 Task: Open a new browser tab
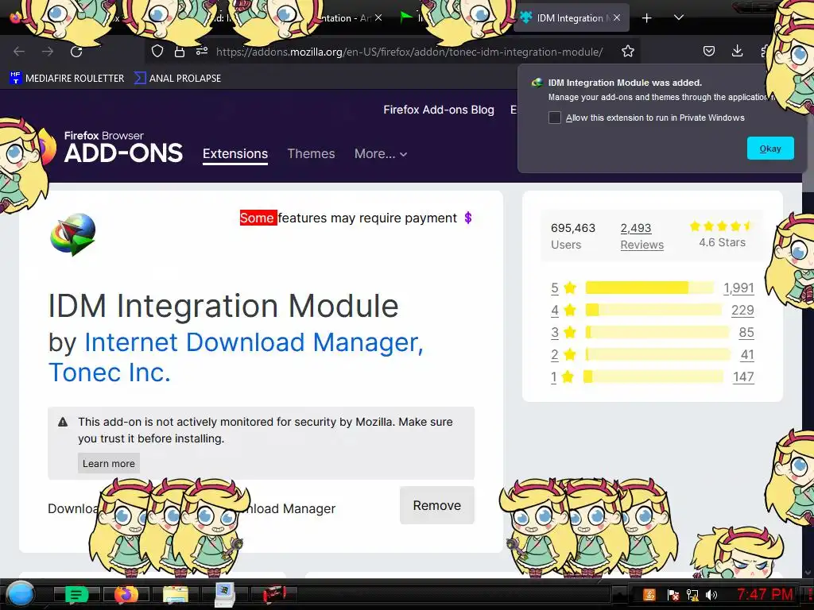[x=647, y=18]
